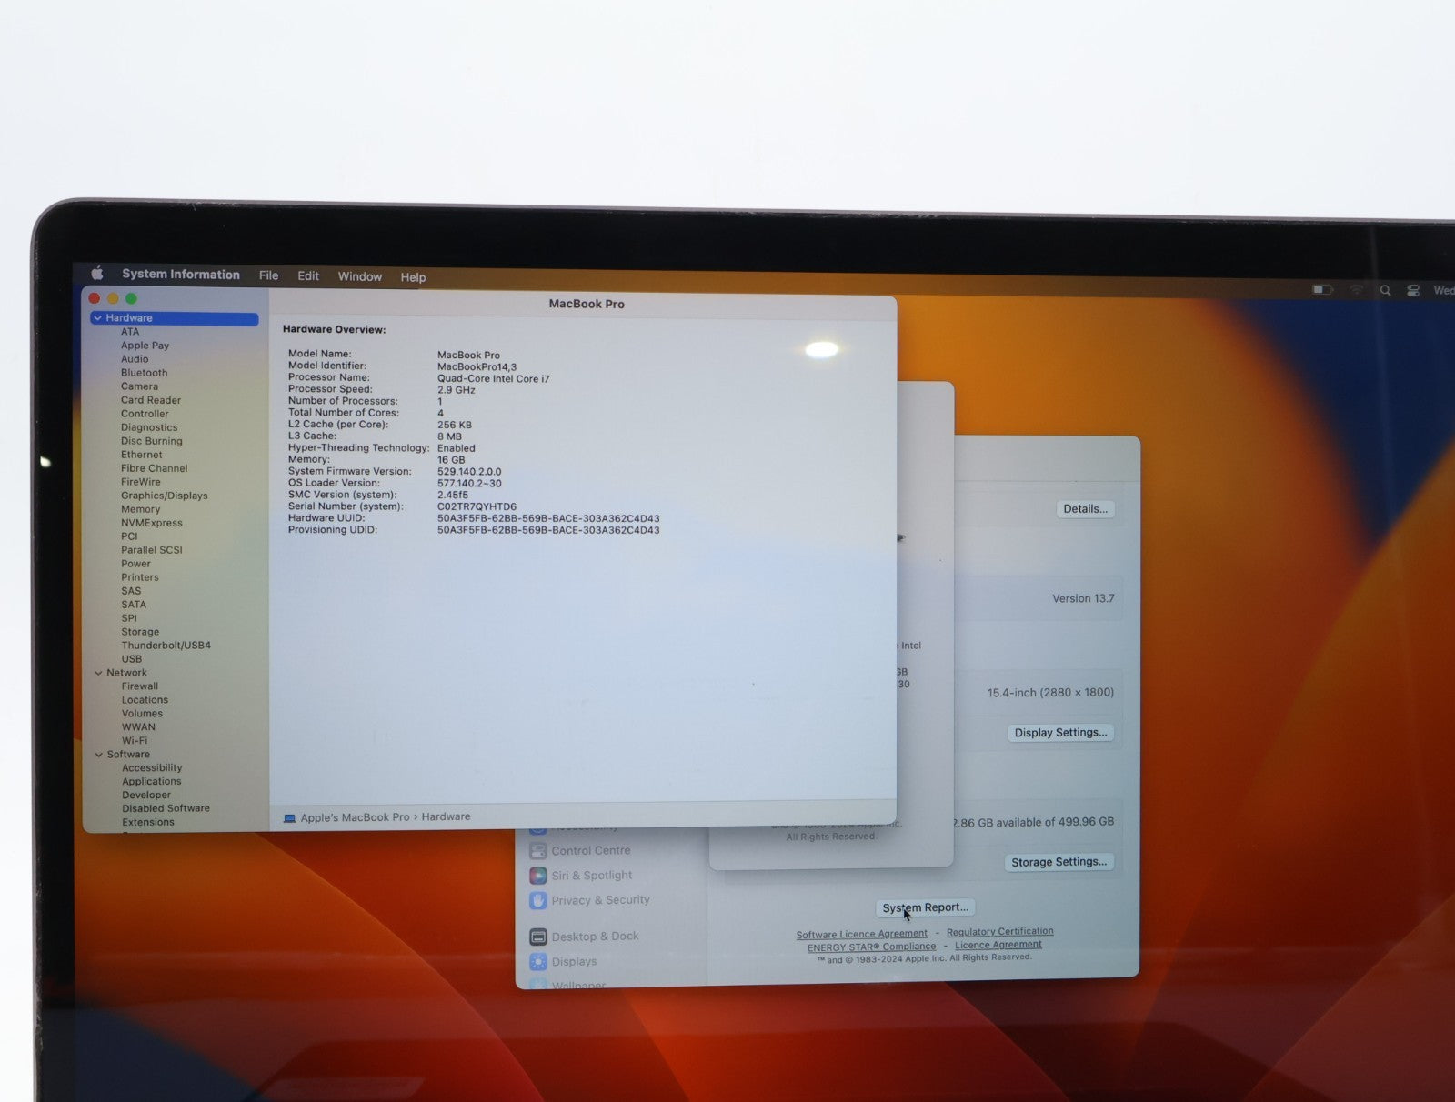Click the Desktop & Dock icon

click(x=538, y=937)
